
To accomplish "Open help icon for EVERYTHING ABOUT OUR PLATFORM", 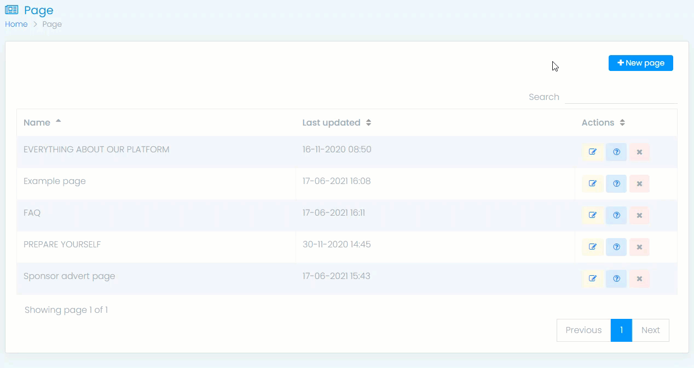I will (616, 152).
